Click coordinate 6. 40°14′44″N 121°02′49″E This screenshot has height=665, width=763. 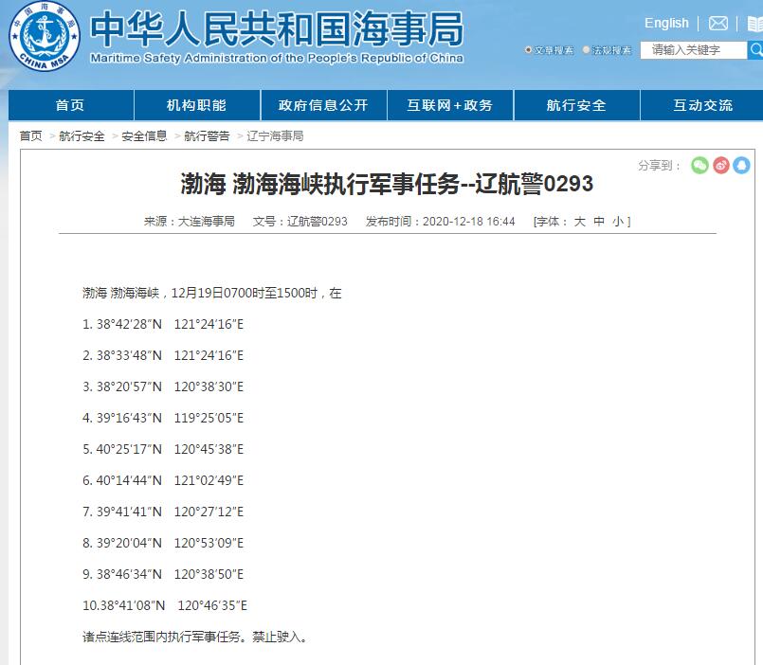point(163,480)
